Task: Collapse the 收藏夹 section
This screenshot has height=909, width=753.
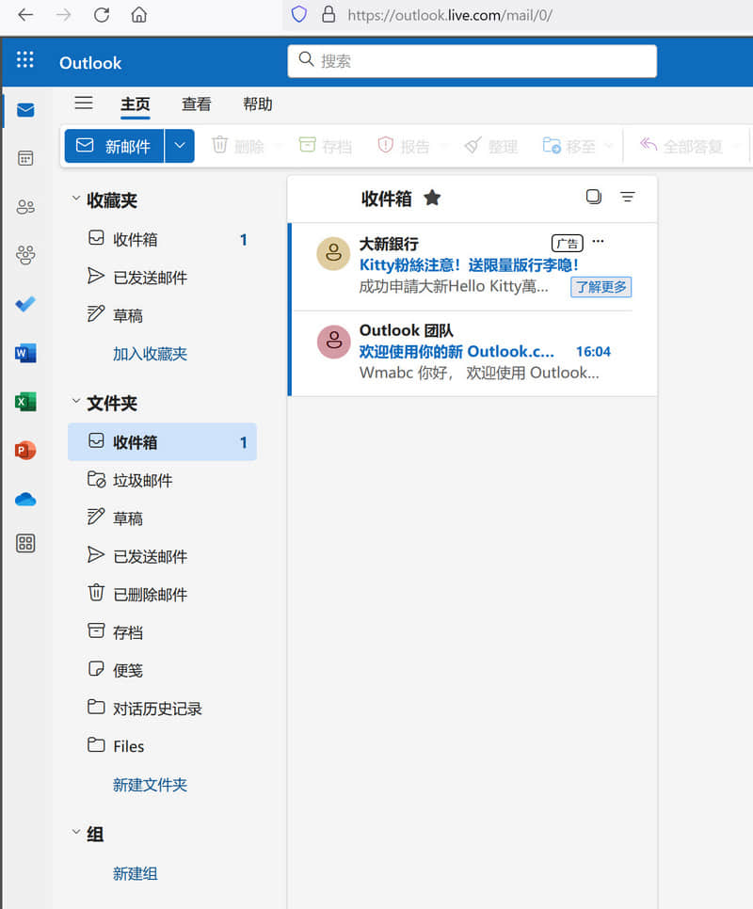Action: 76,199
